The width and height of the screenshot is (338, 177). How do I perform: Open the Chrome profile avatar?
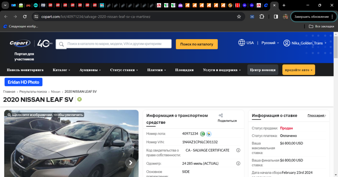285,17
